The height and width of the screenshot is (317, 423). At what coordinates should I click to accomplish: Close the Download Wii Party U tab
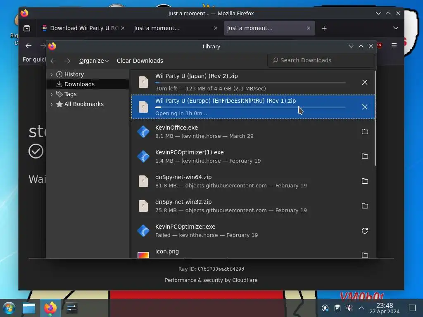[123, 28]
